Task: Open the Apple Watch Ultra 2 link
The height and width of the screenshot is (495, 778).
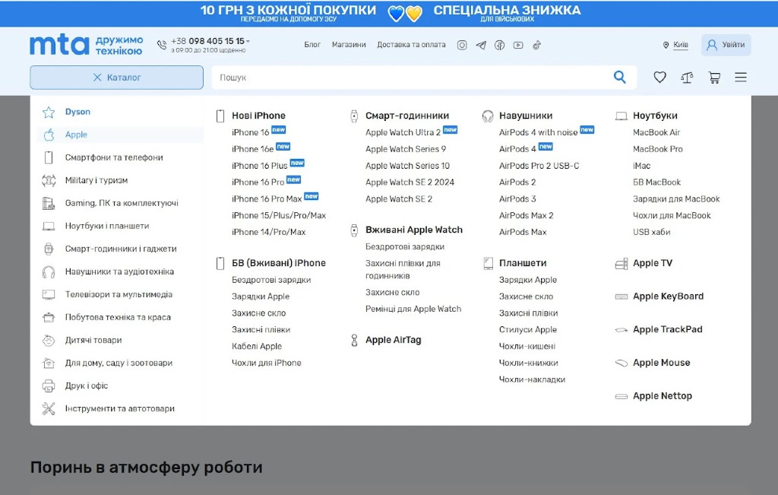Action: pyautogui.click(x=403, y=132)
